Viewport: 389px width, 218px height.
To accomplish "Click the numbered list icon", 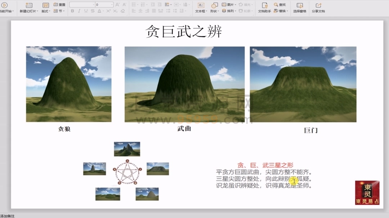I will (x=143, y=4).
